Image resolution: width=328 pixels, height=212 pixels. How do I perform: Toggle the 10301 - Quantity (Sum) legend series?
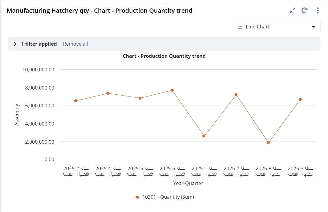(164, 197)
